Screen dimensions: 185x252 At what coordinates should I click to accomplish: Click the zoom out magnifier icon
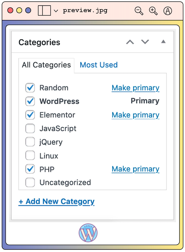click(139, 11)
